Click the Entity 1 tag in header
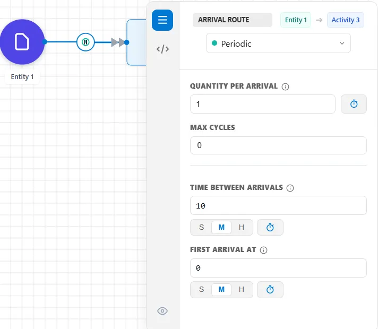Viewport: 378px width, 329px height. pyautogui.click(x=296, y=20)
